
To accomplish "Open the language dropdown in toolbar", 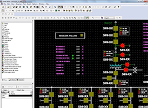I will pyautogui.click(x=110, y=18).
